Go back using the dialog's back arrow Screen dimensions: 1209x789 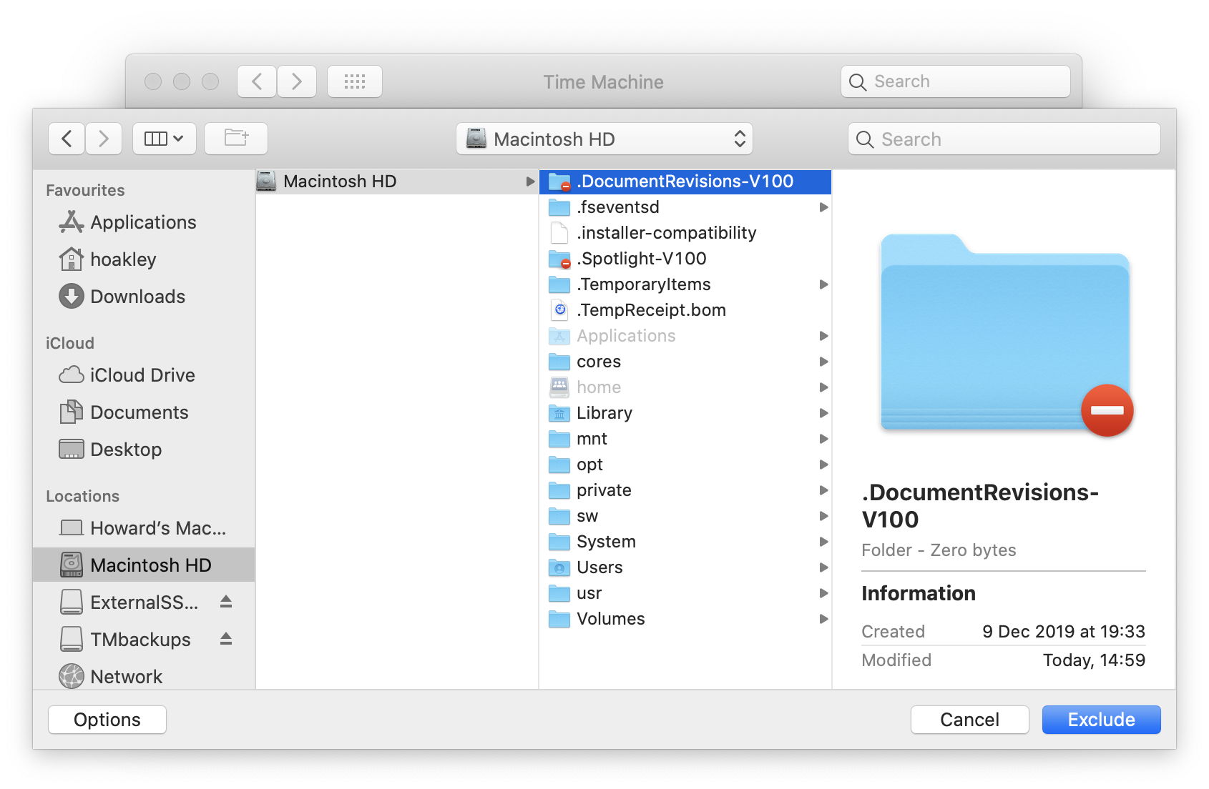point(67,139)
